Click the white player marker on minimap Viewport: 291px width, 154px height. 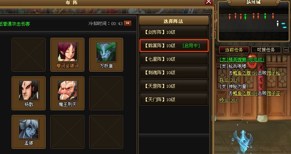click(x=278, y=24)
